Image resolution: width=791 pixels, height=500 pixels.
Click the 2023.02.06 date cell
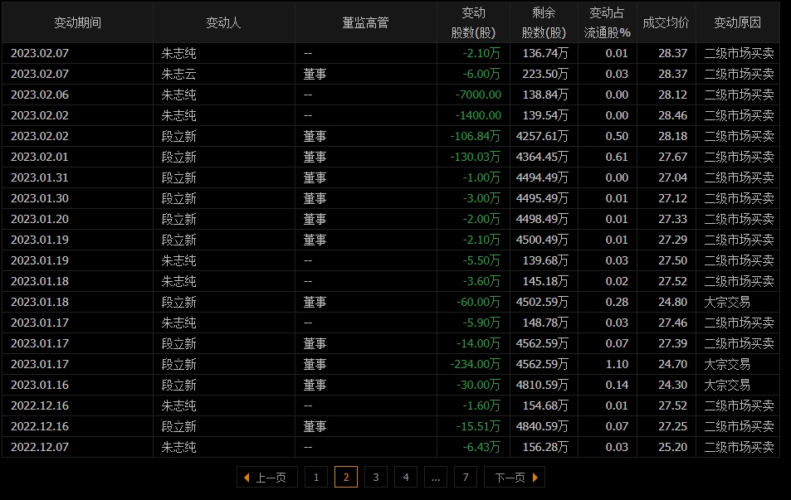(x=39, y=95)
